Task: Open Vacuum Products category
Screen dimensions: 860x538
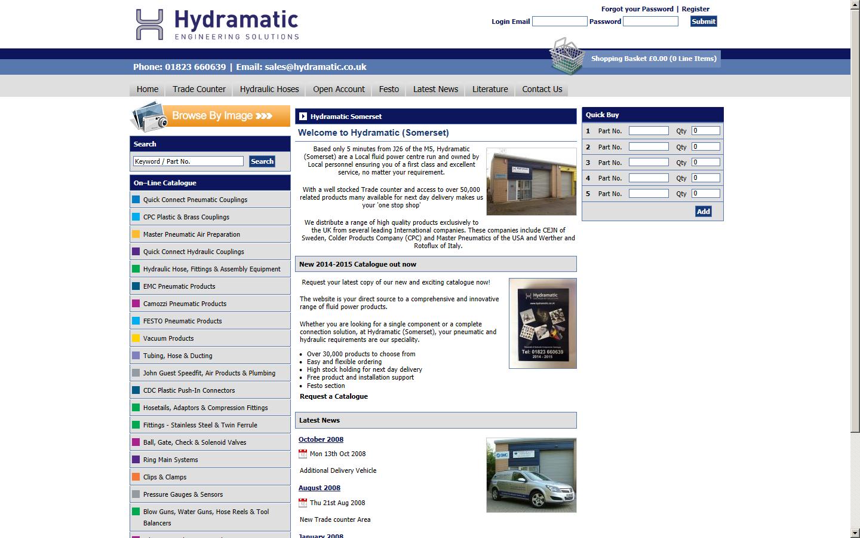Action: click(168, 338)
